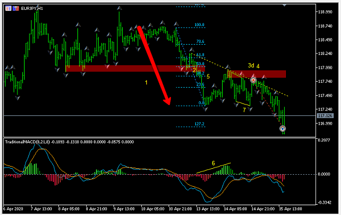The width and height of the screenshot is (341, 215).
Task: Select the short red zone rectangle around 14 Apr
Action: coord(256,74)
